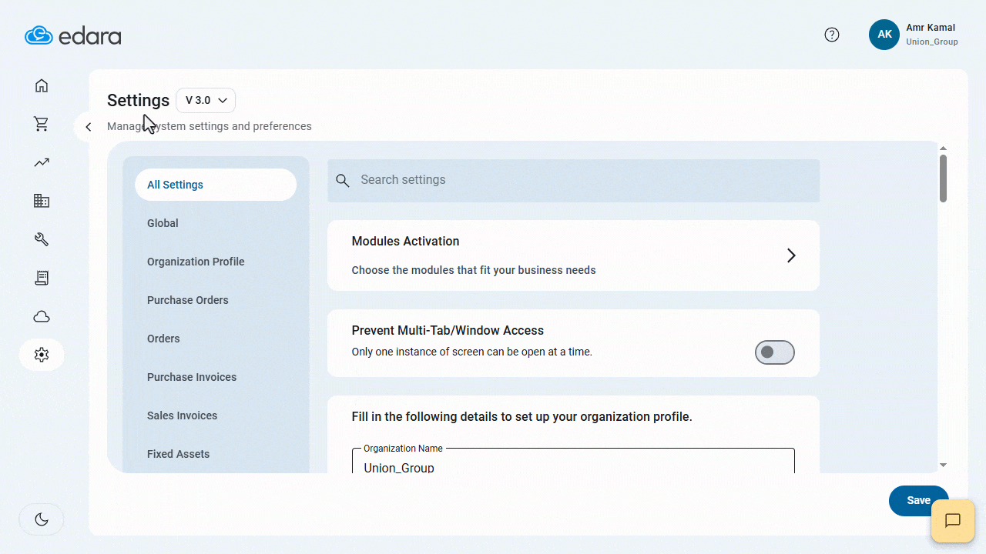Viewport: 986px width, 554px height.
Task: Collapse the sidebar with back chevron
Action: point(88,127)
